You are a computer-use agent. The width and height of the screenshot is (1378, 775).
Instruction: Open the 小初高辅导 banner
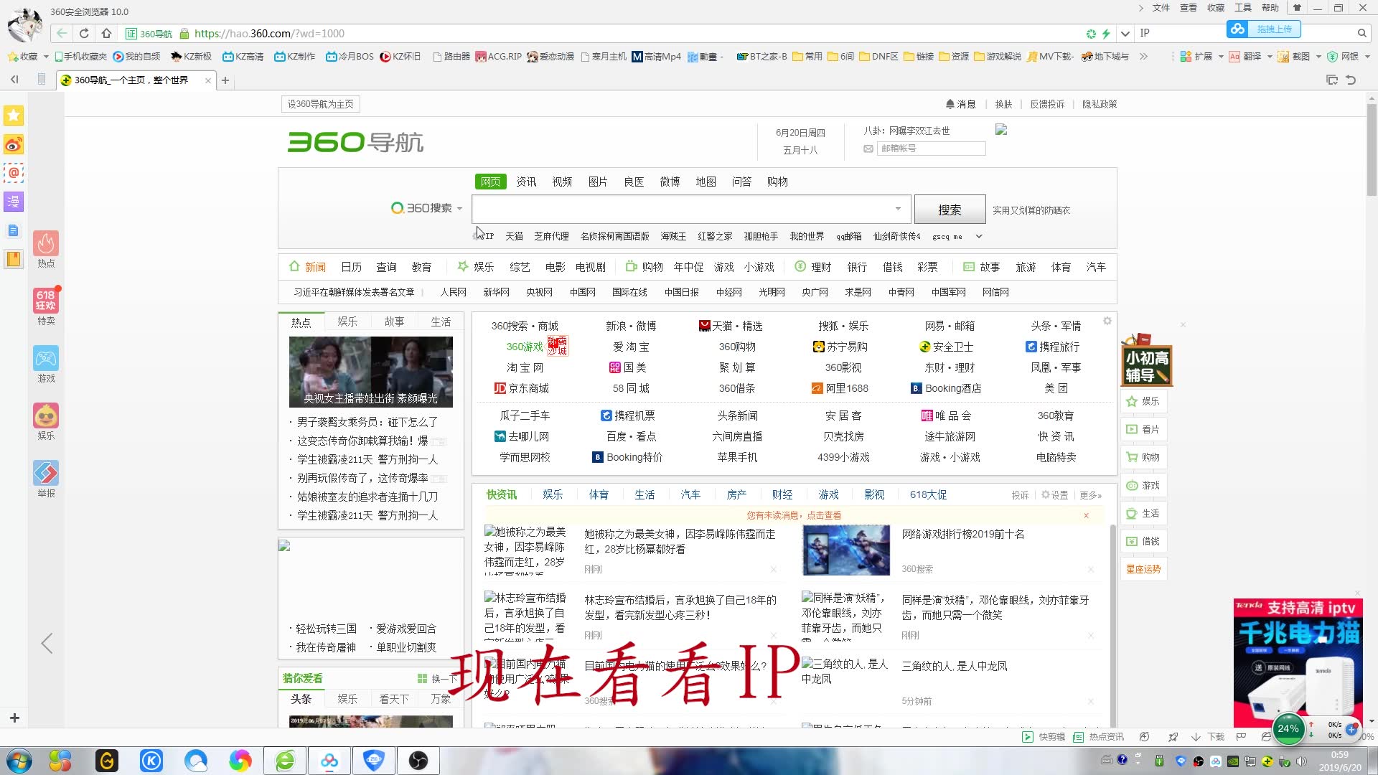tap(1147, 360)
